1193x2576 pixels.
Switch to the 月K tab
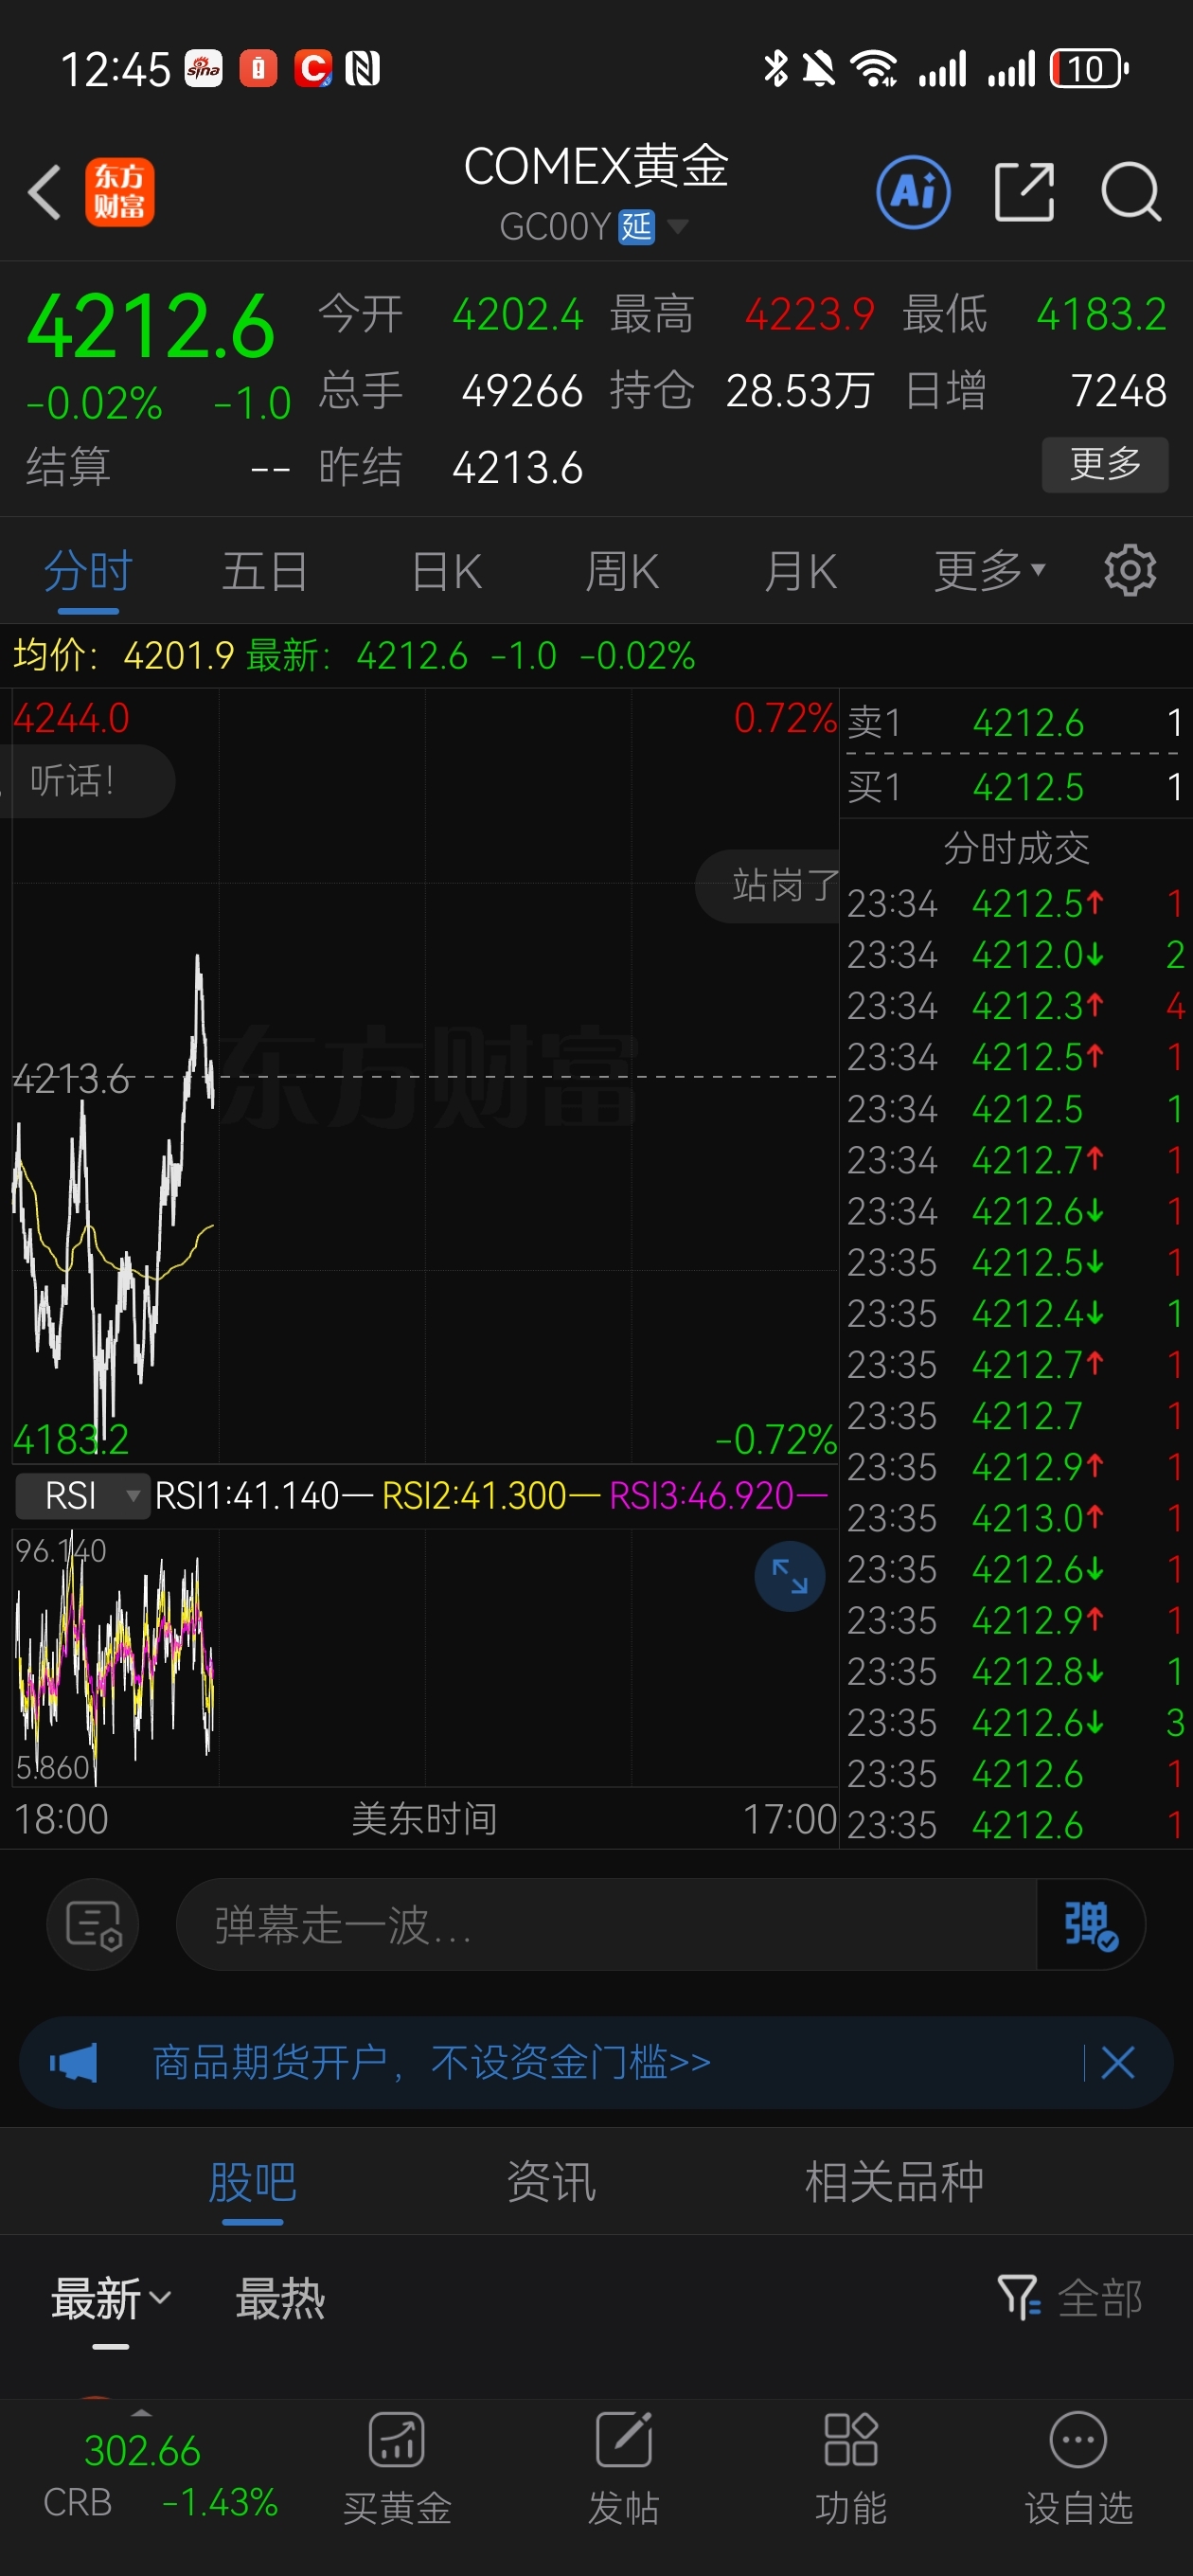coord(800,571)
